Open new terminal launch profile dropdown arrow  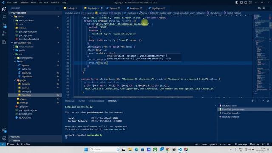255,101
